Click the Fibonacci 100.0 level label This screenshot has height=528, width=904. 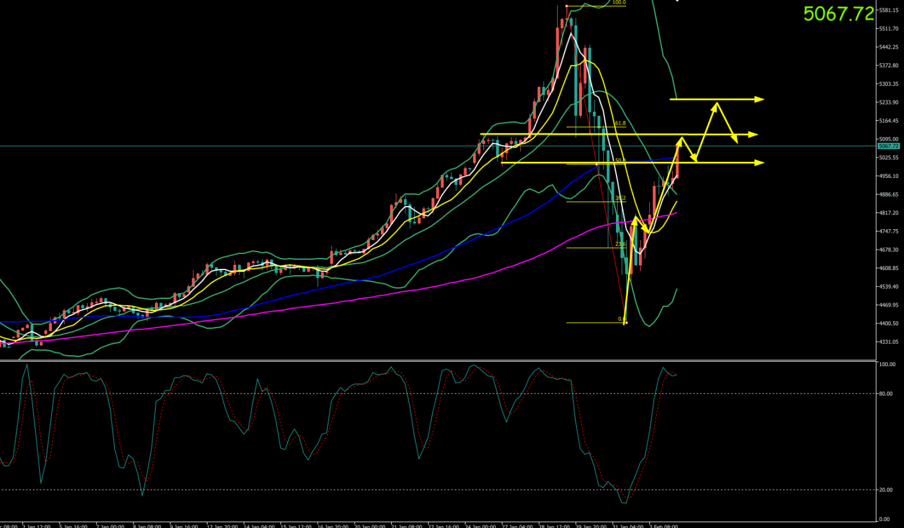click(618, 3)
